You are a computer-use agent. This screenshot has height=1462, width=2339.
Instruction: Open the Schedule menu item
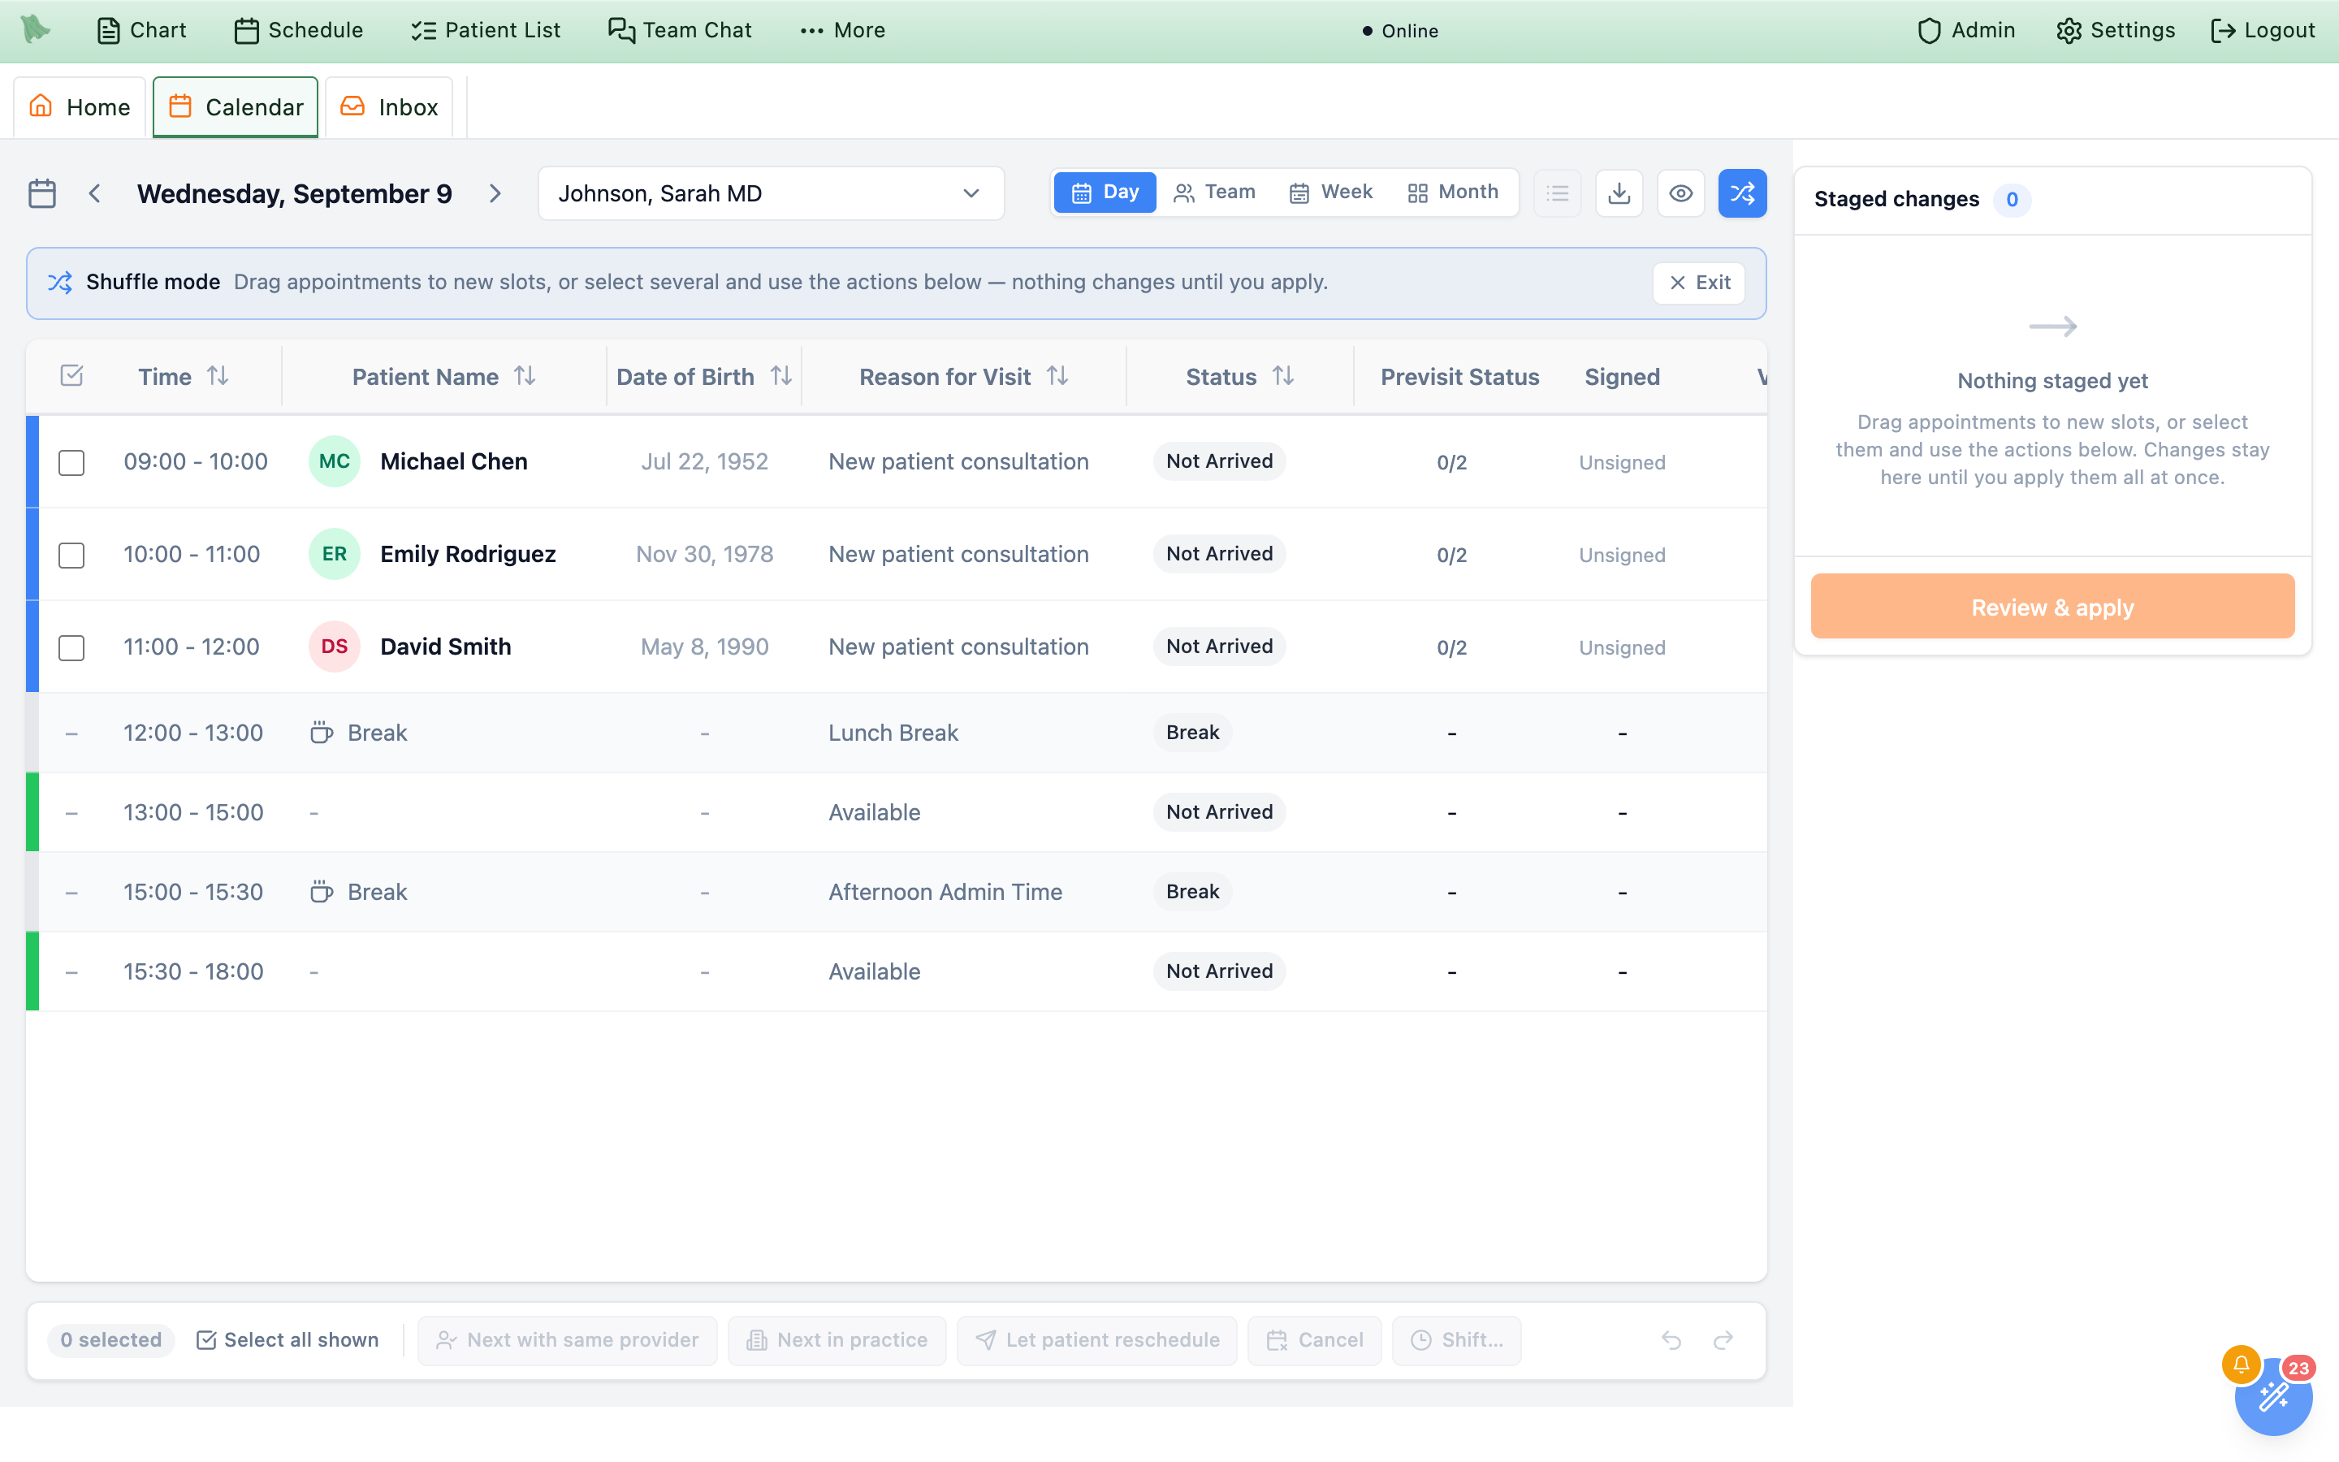(299, 30)
